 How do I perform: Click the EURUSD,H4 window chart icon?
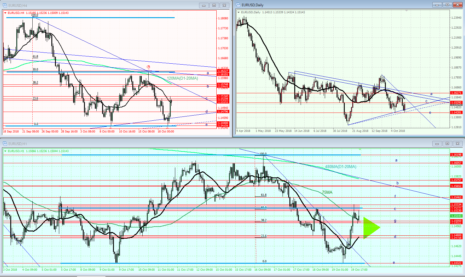coord(5,5)
